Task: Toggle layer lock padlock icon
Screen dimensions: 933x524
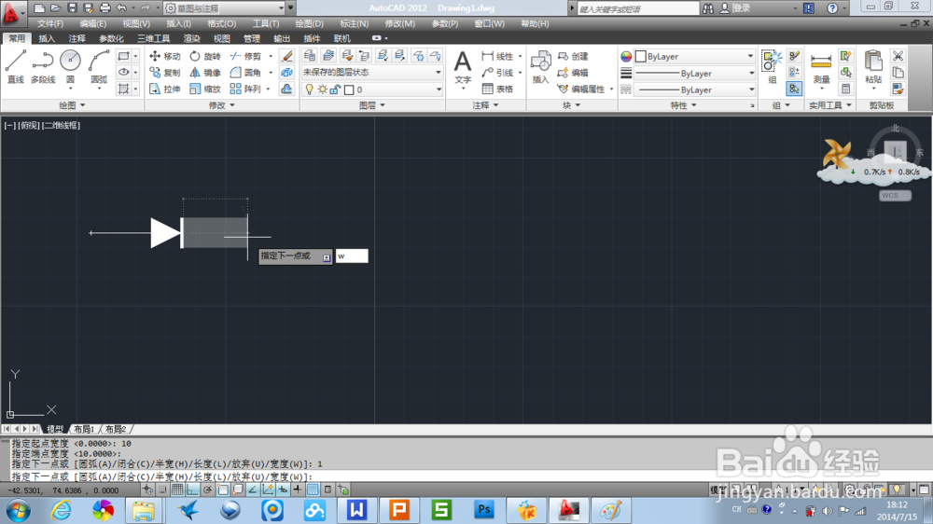Action: [x=335, y=90]
